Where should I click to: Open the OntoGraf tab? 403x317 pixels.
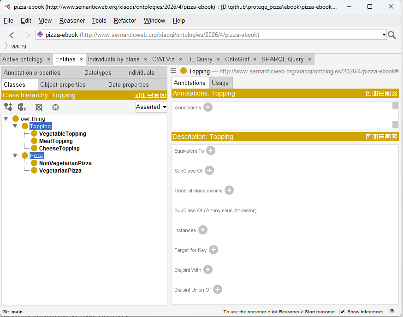pyautogui.click(x=237, y=60)
